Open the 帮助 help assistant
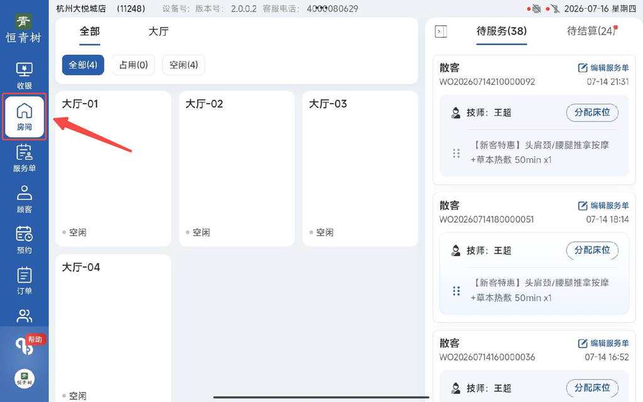The width and height of the screenshot is (643, 402). point(29,344)
